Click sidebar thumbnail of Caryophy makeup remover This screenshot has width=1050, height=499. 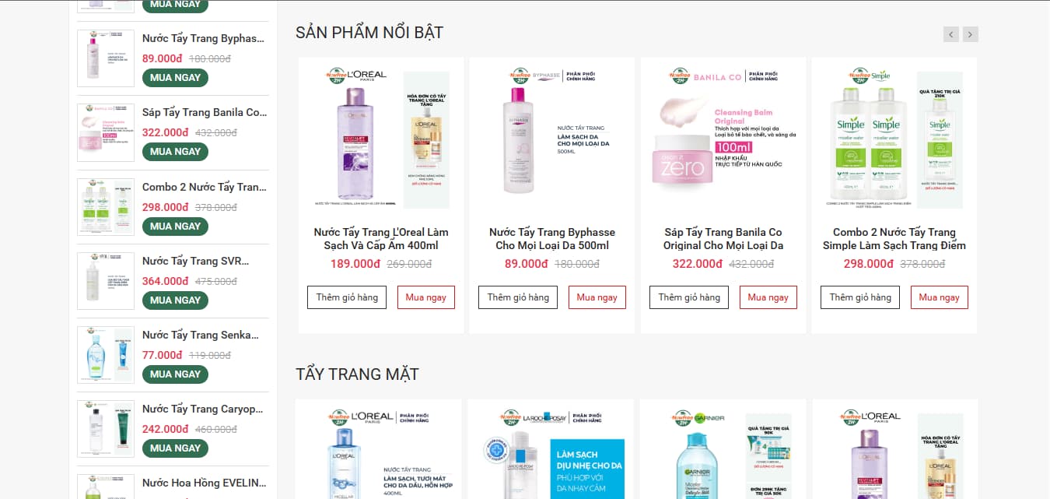[x=106, y=429]
